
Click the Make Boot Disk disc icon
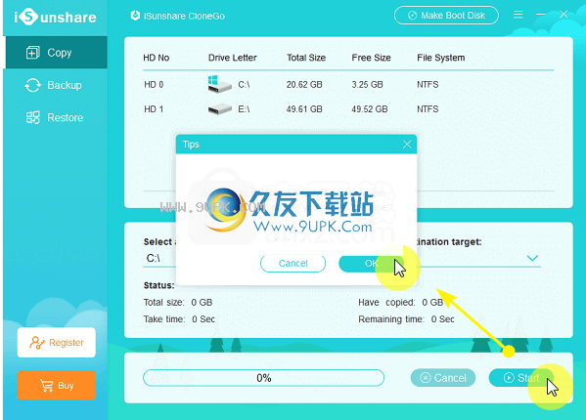[412, 16]
